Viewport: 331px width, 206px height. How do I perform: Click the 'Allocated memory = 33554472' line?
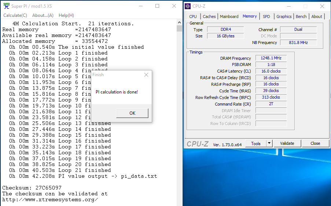coord(55,41)
